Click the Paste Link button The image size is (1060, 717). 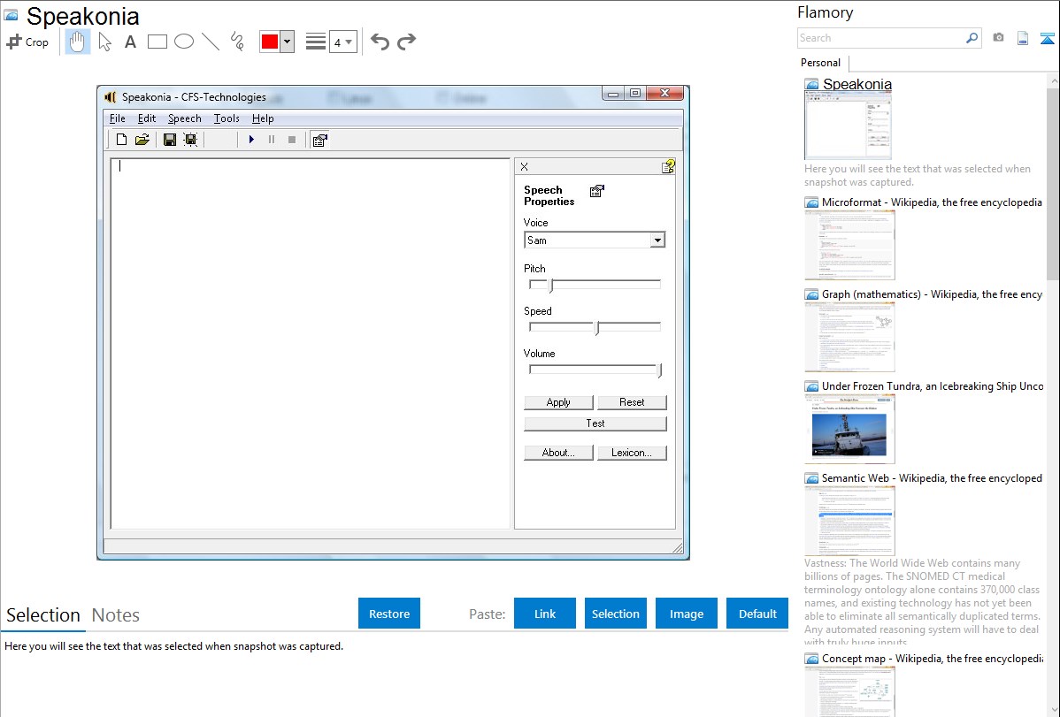coord(545,614)
